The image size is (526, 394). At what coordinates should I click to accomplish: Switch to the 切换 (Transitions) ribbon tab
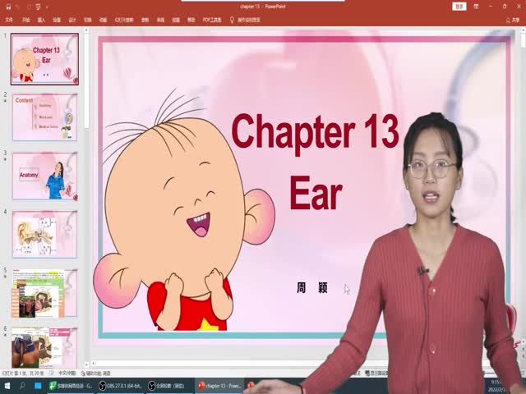pos(88,20)
